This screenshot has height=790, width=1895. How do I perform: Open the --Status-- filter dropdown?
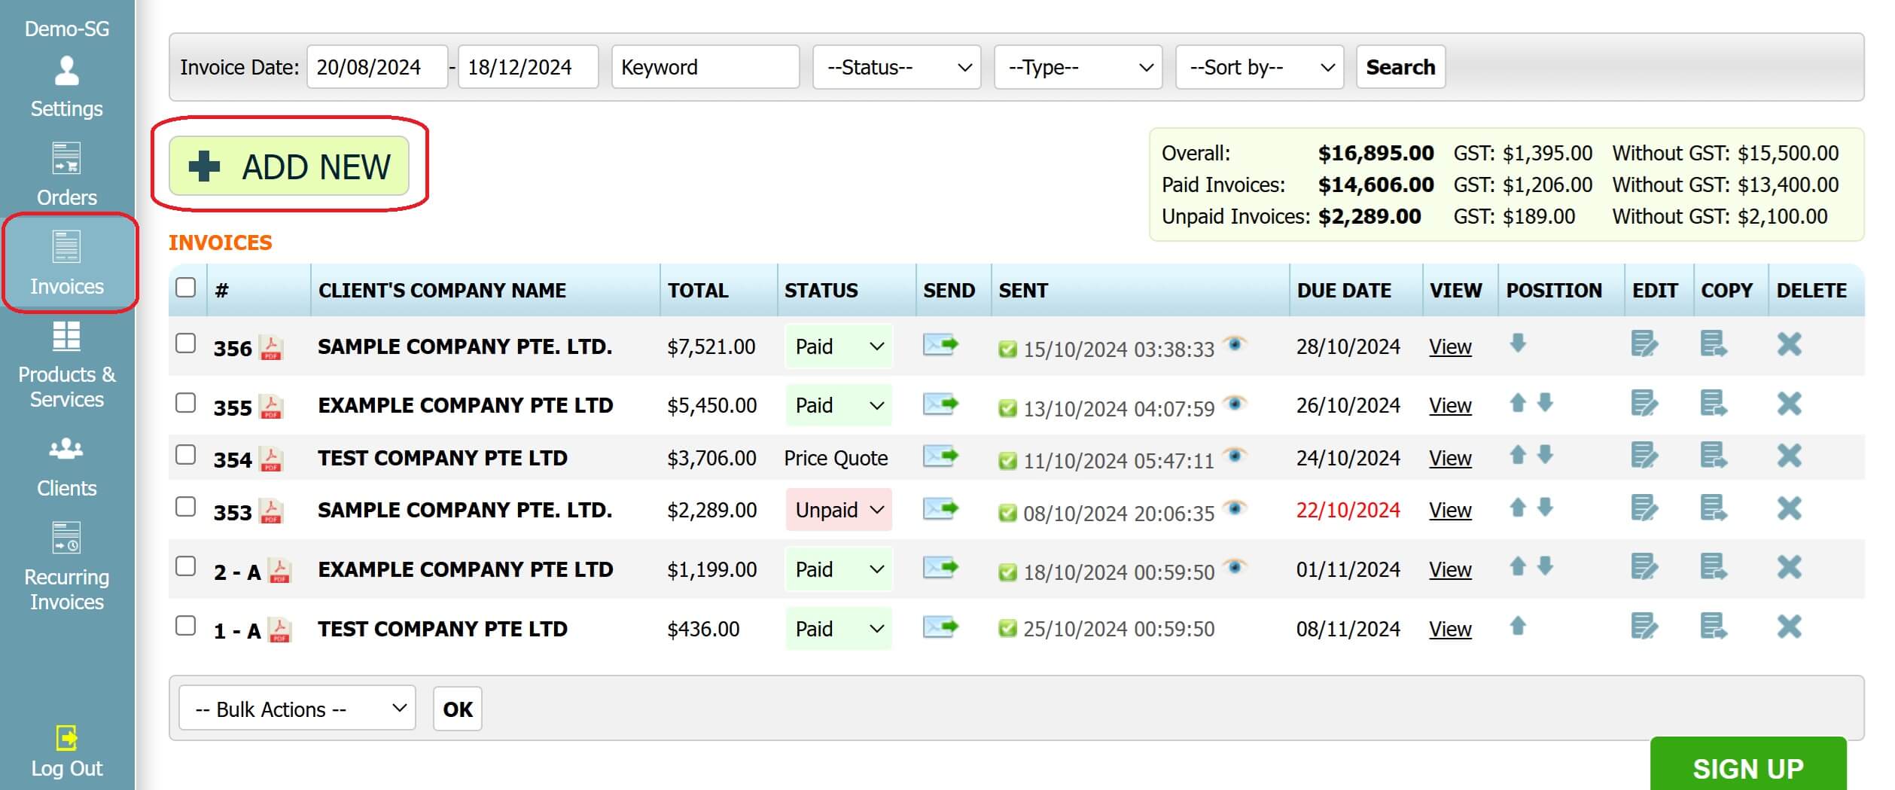pyautogui.click(x=897, y=67)
